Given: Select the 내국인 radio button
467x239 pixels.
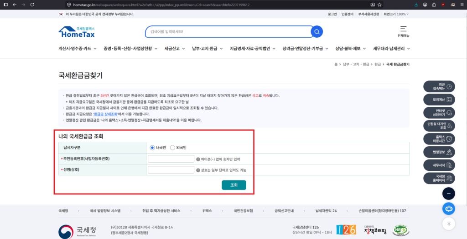Looking at the screenshot, I should click(152, 148).
